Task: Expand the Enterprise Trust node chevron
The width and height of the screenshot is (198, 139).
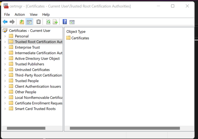Action: point(5,47)
